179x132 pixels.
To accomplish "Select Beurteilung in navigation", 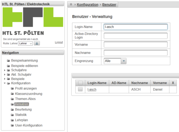I will click(23, 109).
